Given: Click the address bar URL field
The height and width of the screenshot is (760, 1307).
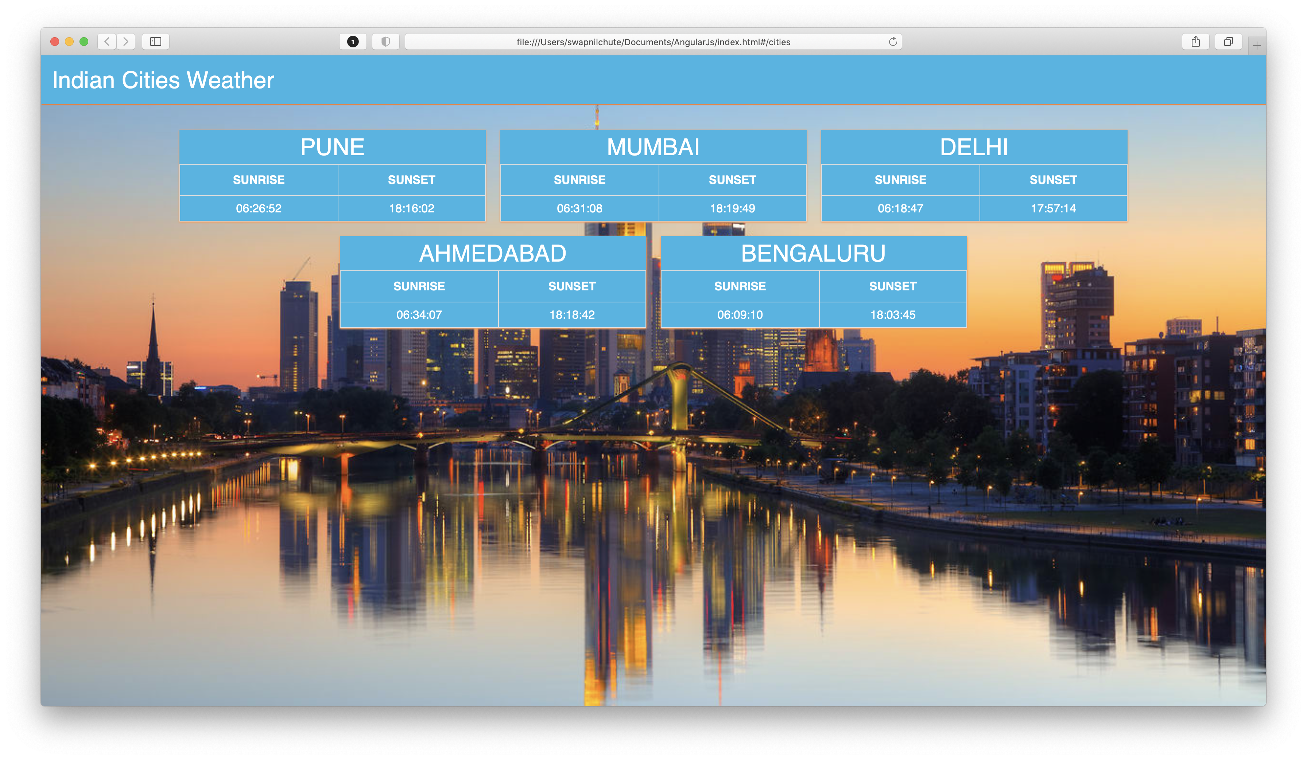Looking at the screenshot, I should (x=653, y=42).
